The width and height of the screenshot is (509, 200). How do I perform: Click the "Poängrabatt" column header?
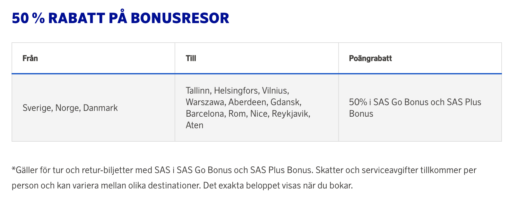tap(370, 58)
